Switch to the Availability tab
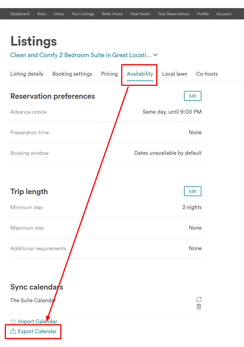Viewport: 244px width, 347px height. (x=140, y=74)
